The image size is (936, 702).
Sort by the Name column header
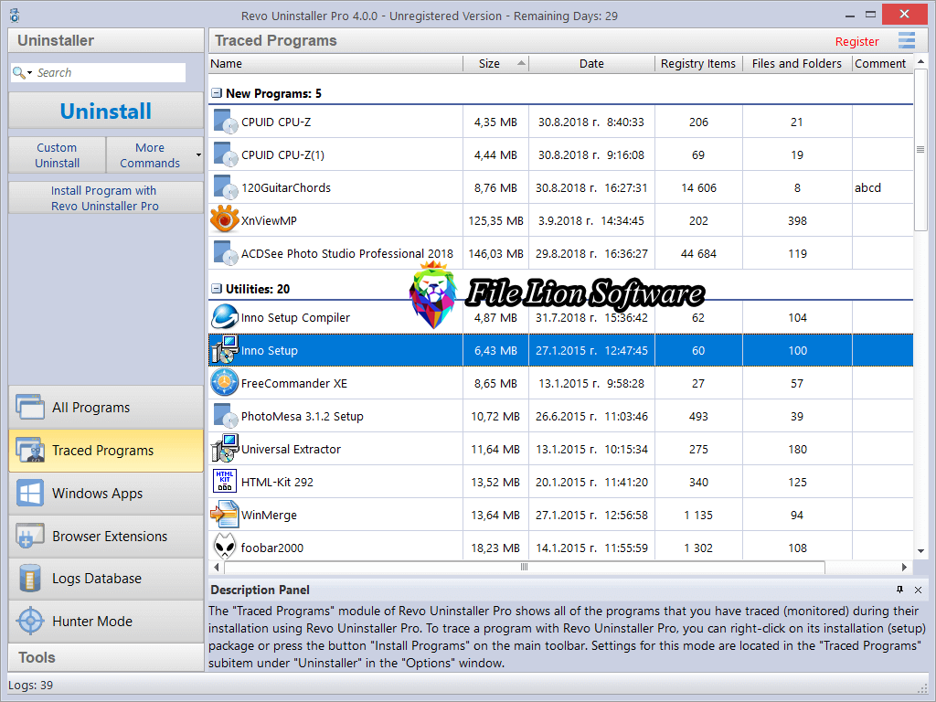pos(335,63)
